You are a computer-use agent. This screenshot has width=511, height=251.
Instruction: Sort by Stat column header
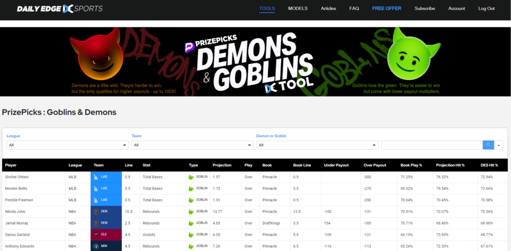147,165
